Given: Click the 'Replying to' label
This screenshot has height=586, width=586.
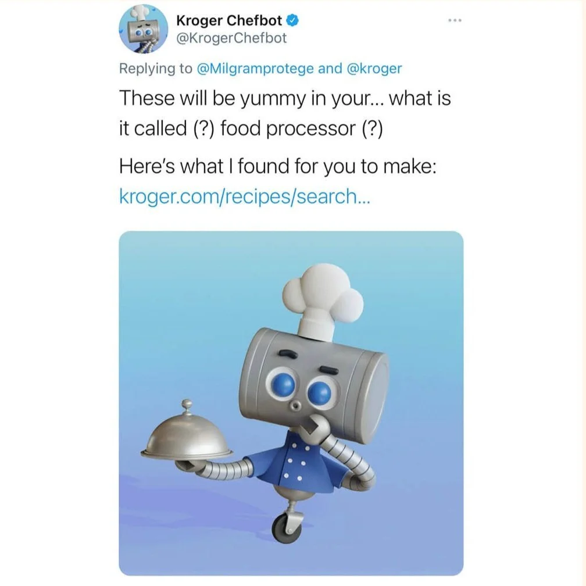Looking at the screenshot, I should click(156, 69).
